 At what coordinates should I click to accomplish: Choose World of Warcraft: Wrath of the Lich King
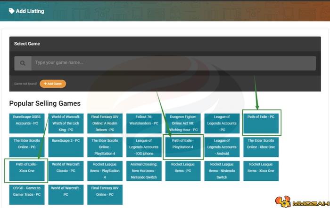point(66,123)
